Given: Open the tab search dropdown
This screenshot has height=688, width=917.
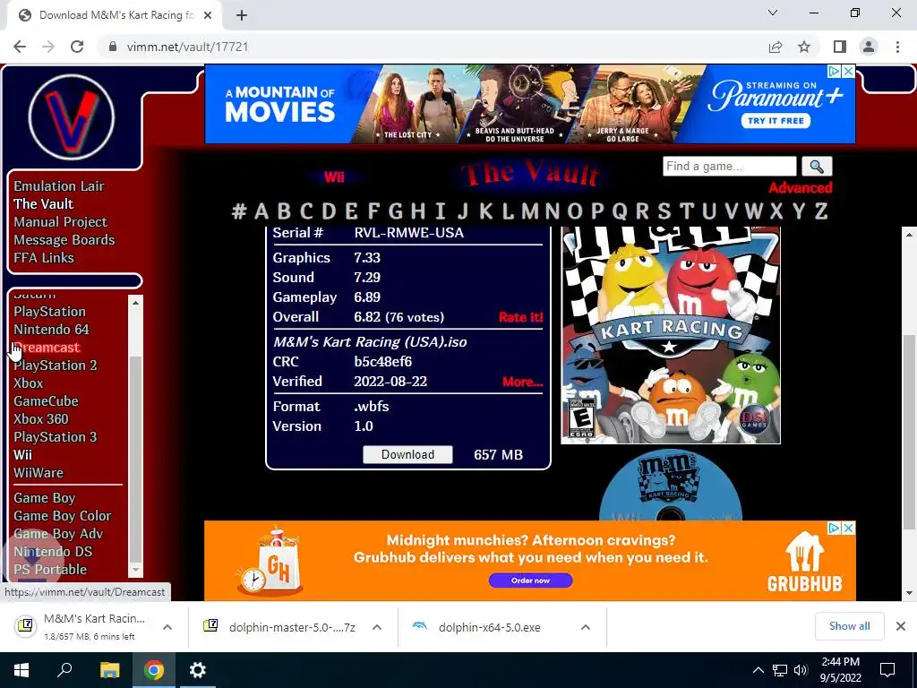Looking at the screenshot, I should click(x=773, y=13).
